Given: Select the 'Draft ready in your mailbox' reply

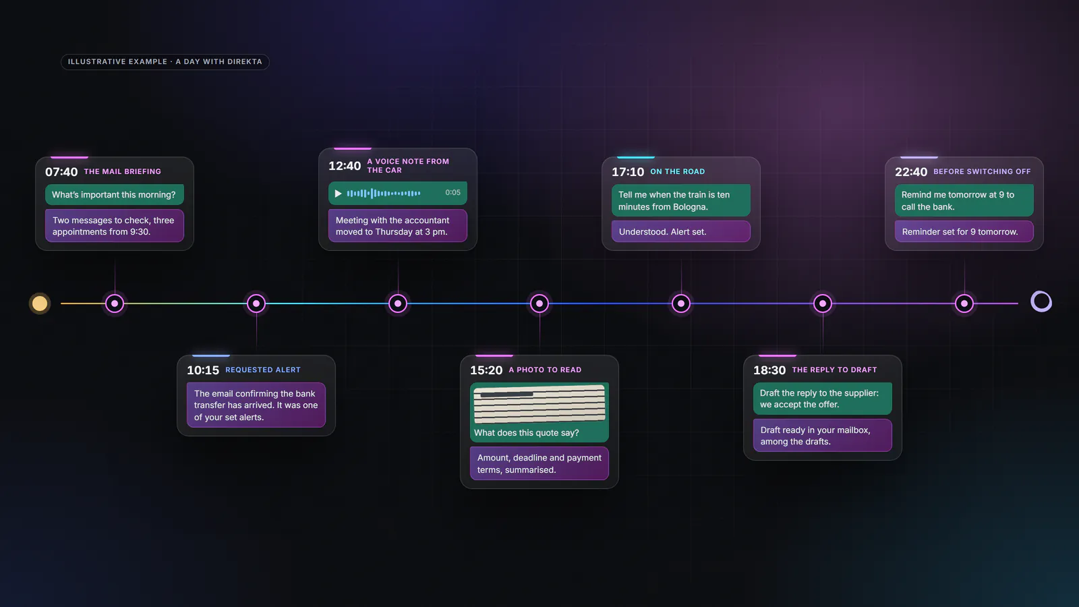Looking at the screenshot, I should [823, 436].
